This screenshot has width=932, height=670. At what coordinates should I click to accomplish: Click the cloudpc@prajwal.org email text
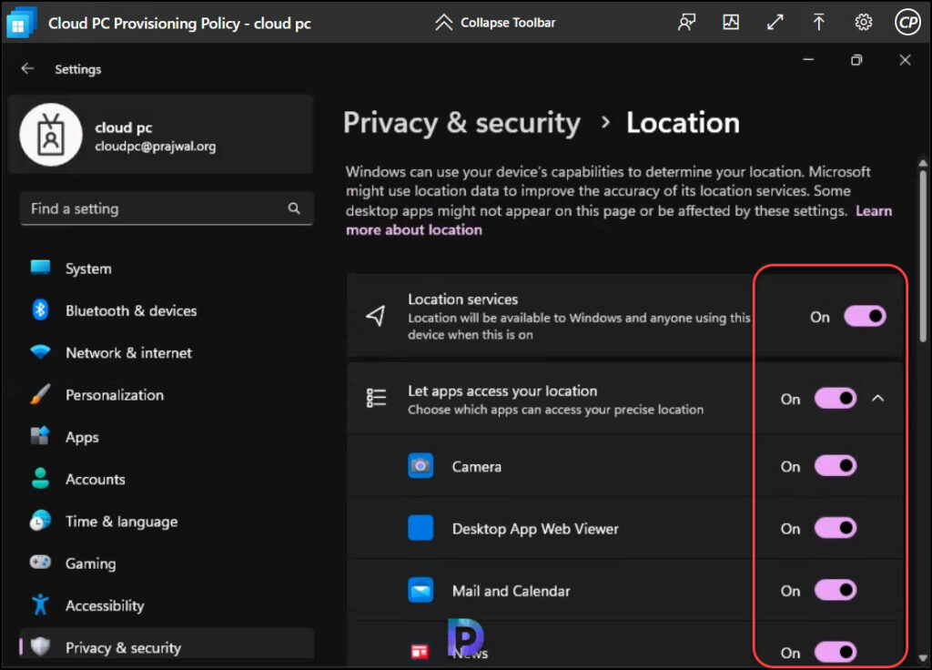pyautogui.click(x=155, y=147)
